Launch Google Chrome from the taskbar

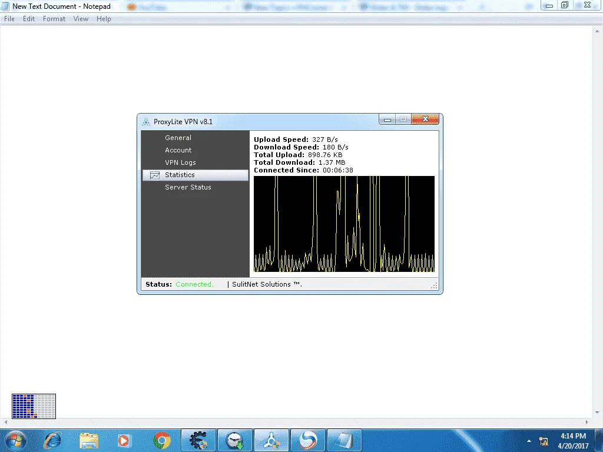[162, 440]
